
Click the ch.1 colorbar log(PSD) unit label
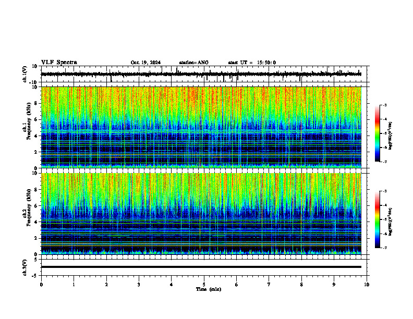pos(391,136)
